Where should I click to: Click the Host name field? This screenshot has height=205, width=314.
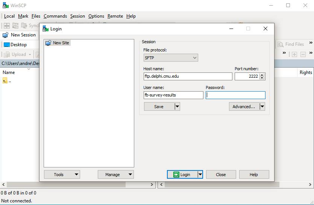[188, 76]
